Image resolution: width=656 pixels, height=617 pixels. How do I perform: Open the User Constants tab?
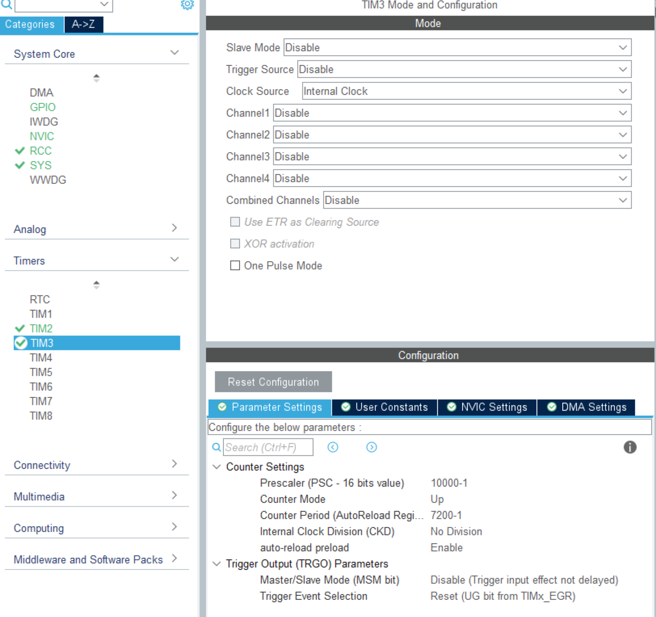click(385, 407)
